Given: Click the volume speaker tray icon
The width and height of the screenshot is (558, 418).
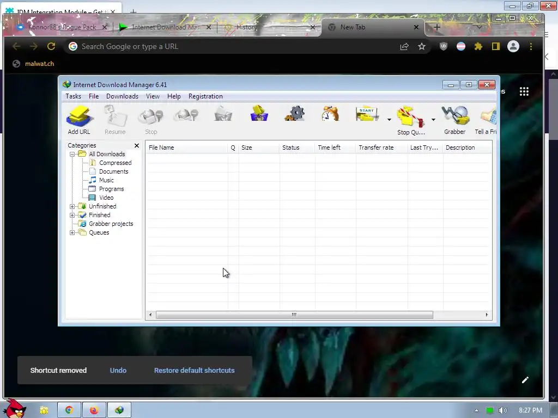Looking at the screenshot, I should point(503,410).
